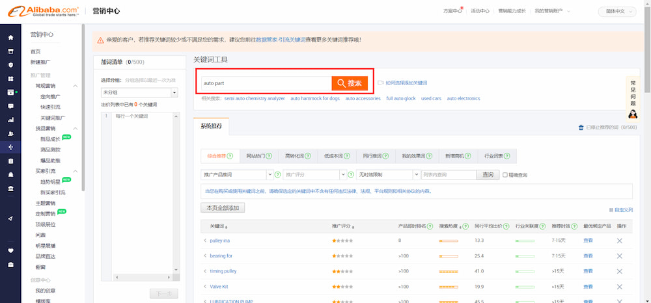Click help icon next to 产品即时排名 column
The height and width of the screenshot is (303, 651).
pos(430,226)
